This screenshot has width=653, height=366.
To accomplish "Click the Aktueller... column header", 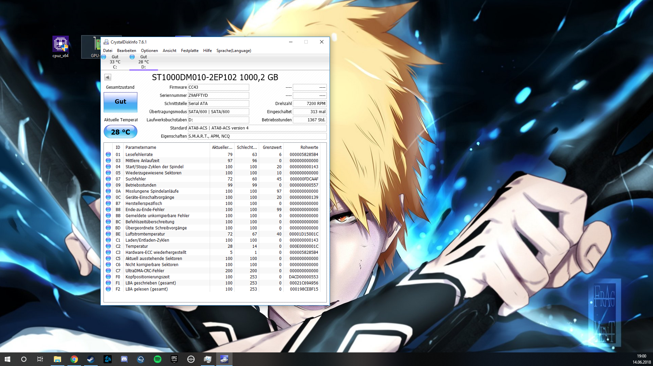I will coord(222,147).
